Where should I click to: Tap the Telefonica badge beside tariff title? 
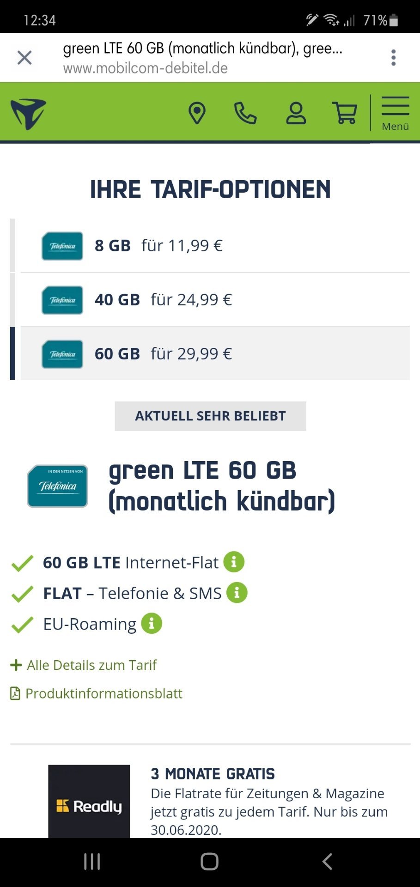click(x=57, y=486)
